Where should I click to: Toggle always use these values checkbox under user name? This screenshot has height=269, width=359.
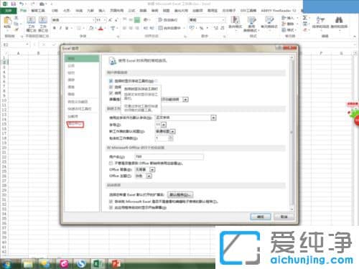click(111, 163)
